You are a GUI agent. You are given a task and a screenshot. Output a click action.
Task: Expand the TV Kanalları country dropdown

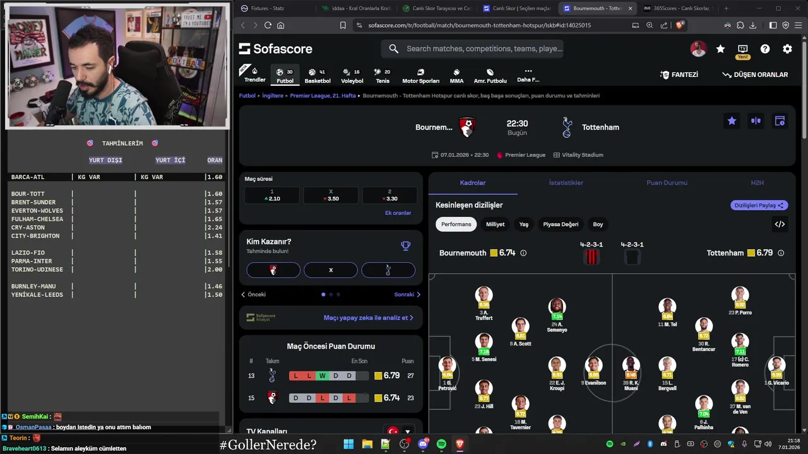[x=399, y=431]
